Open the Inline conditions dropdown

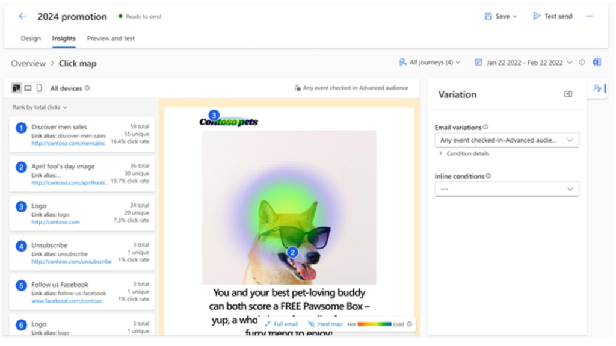(507, 189)
